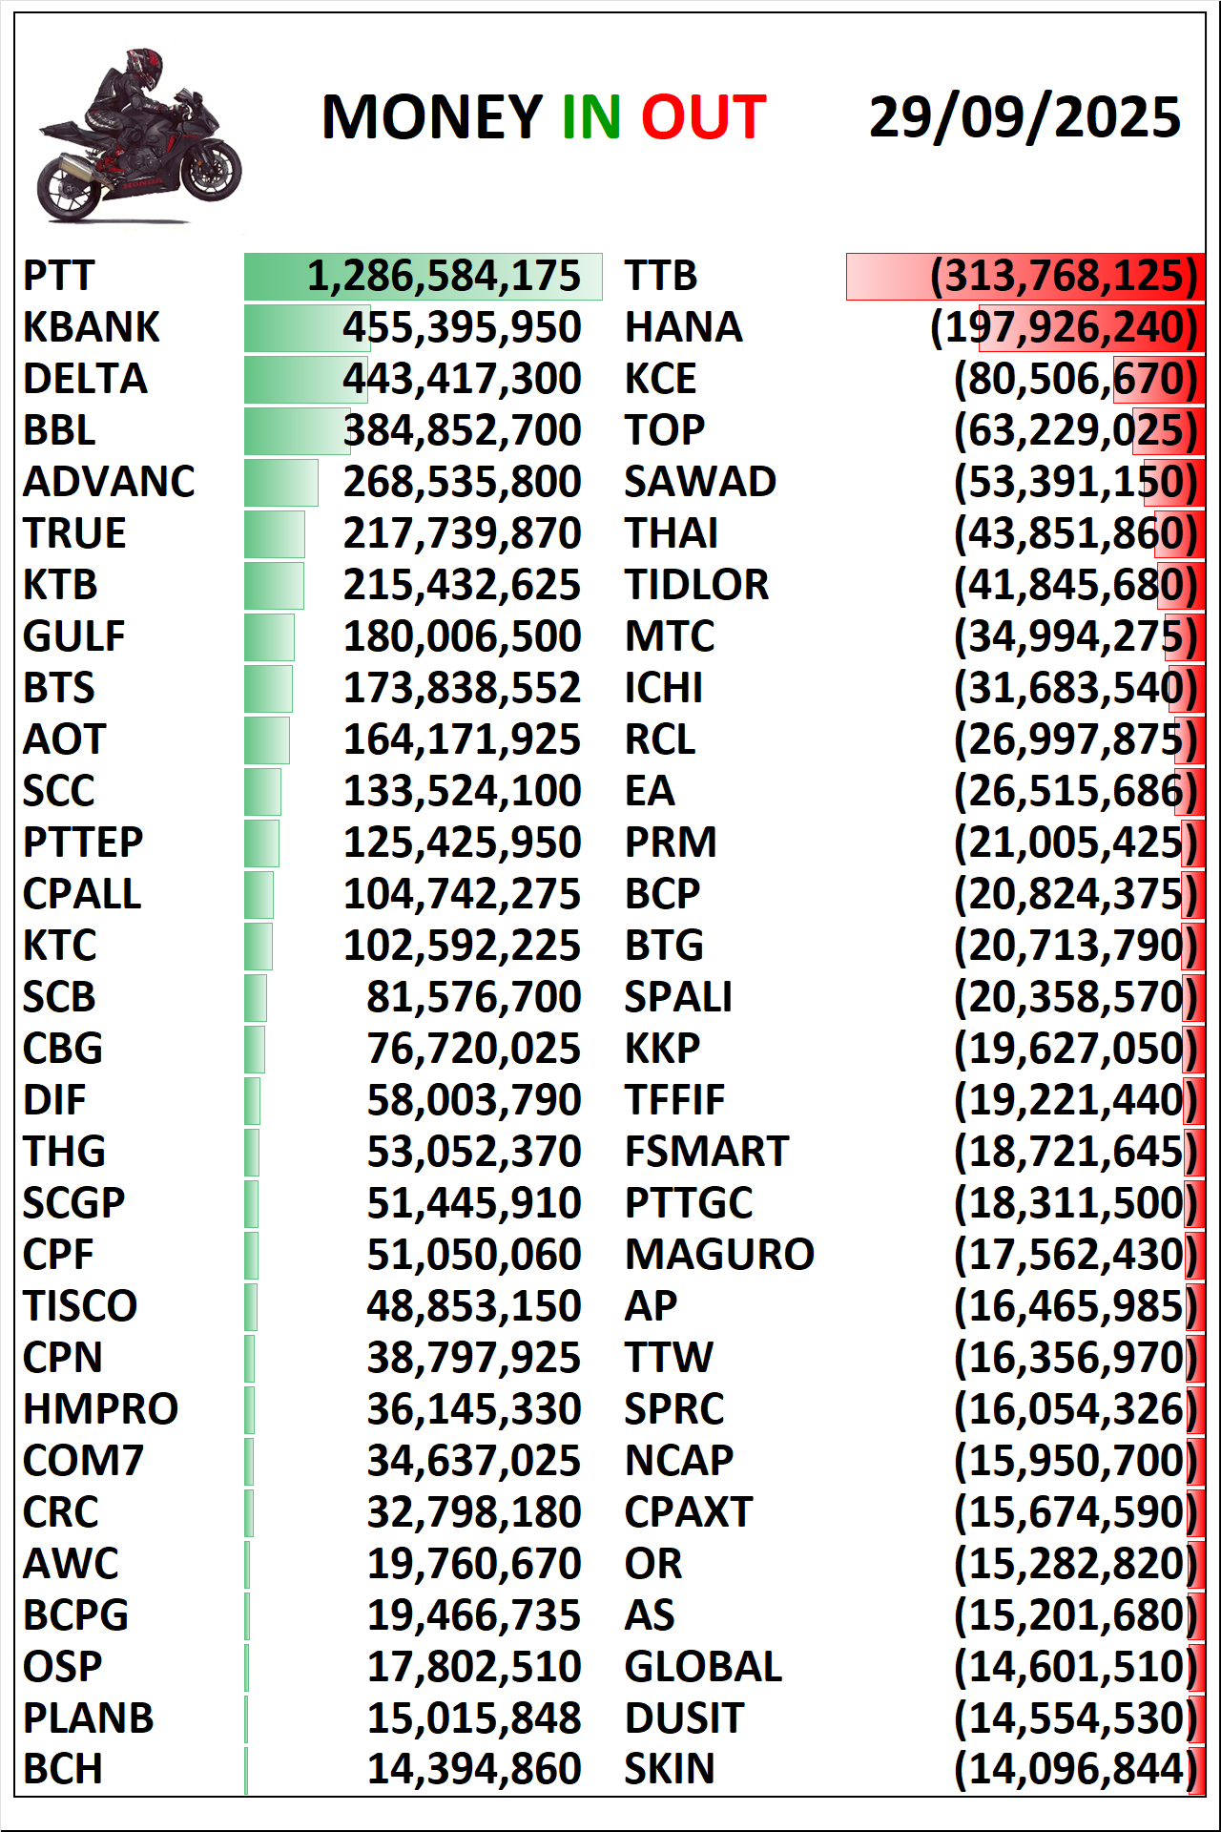Image resolution: width=1221 pixels, height=1832 pixels.
Task: Click the KBANK ticker label
Action: point(92,328)
